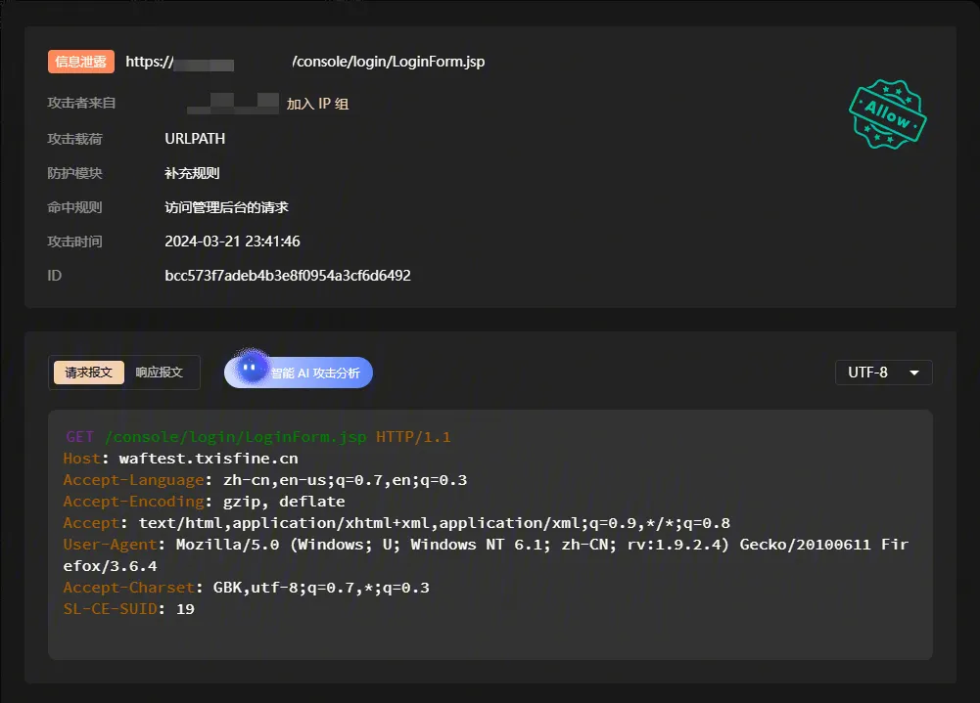
Task: Click the 访问管理后台的请求 rule name
Action: click(226, 207)
